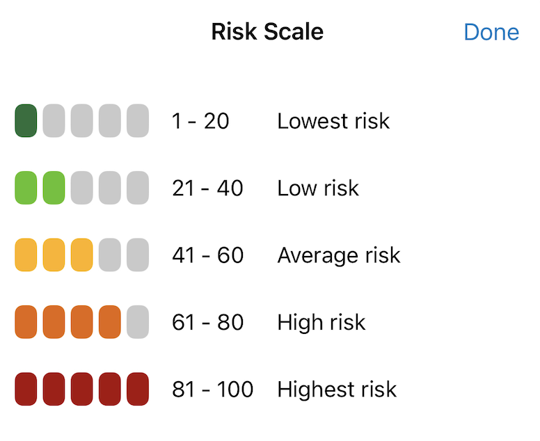Screen dimensions: 540x441
Task: Click the last gray block in Lowest risk row
Action: [x=138, y=121]
